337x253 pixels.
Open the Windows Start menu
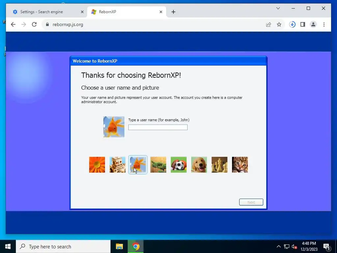(8, 246)
